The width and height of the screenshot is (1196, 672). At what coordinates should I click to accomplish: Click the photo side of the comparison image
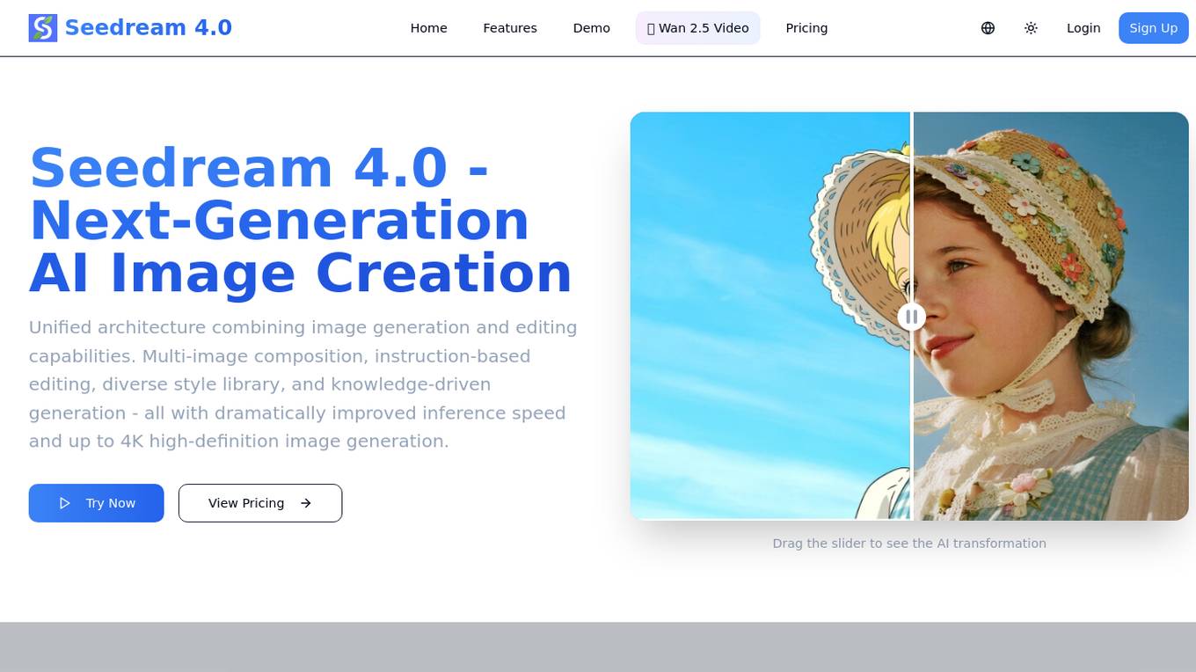pyautogui.click(x=1051, y=317)
